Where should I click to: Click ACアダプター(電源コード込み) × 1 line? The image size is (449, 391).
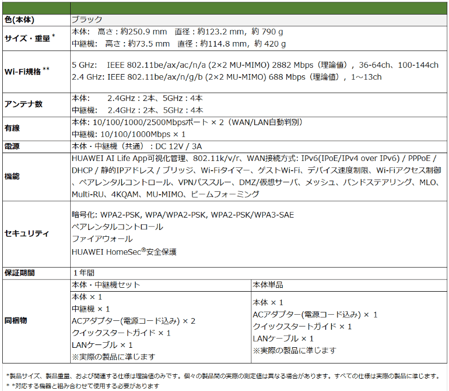[x=315, y=315]
